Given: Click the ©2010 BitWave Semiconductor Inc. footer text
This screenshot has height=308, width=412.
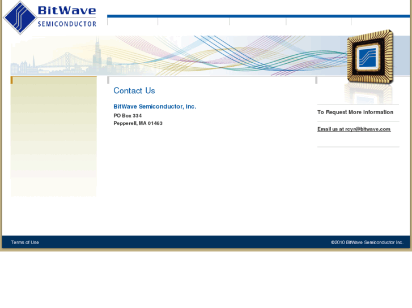Looking at the screenshot, I should click(x=367, y=242).
